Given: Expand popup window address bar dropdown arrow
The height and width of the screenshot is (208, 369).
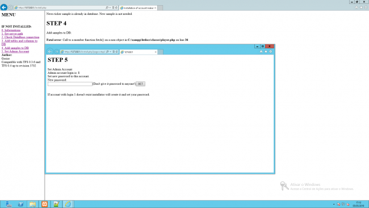Looking at the screenshot, I should 110,52.
